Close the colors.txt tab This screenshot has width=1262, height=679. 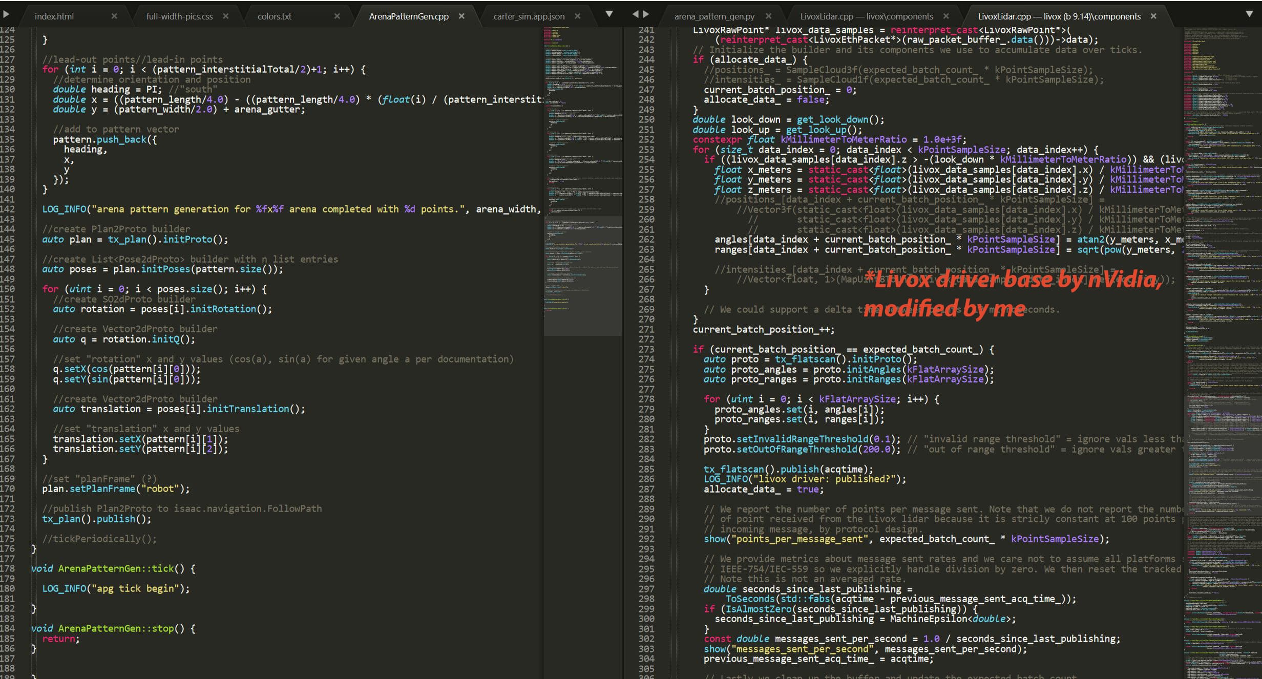point(337,16)
